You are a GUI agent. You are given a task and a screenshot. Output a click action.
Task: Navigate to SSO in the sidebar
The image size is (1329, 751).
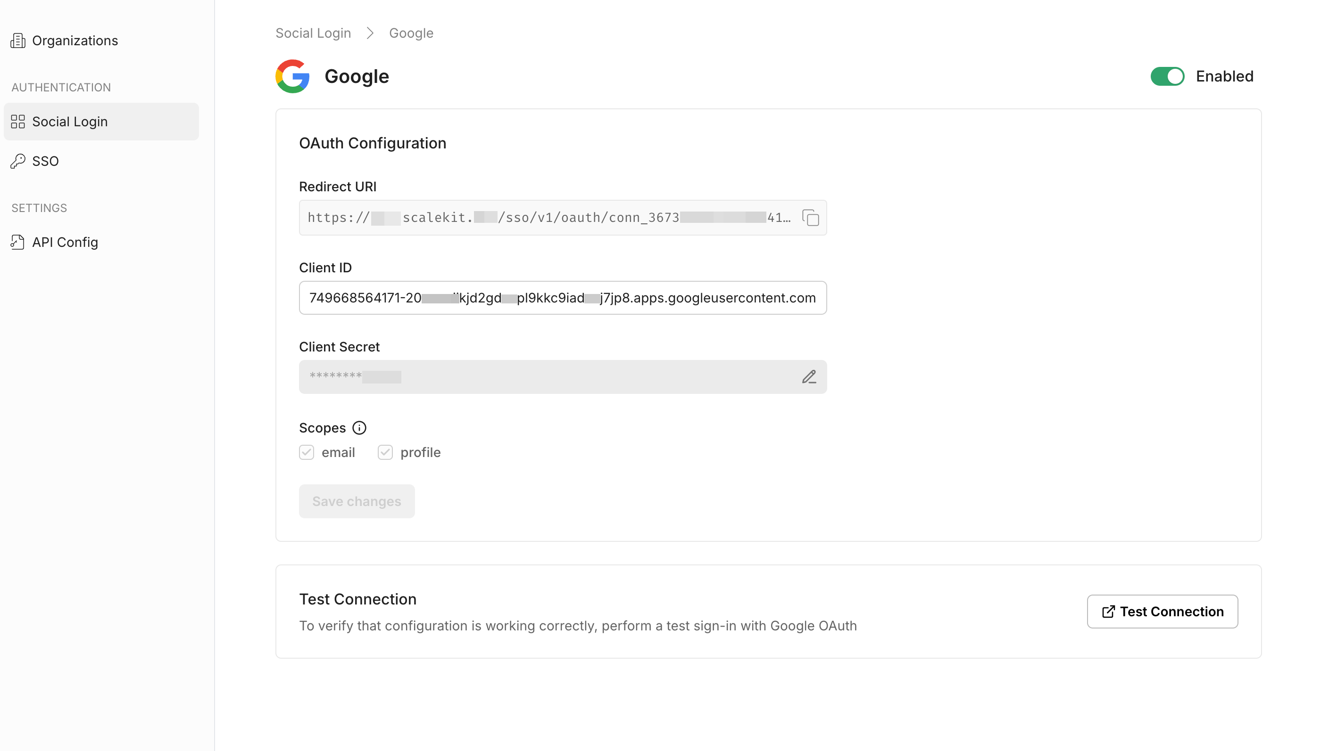point(45,161)
